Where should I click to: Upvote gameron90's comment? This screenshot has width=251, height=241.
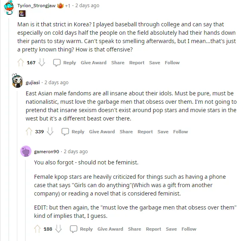pyautogui.click(x=37, y=229)
